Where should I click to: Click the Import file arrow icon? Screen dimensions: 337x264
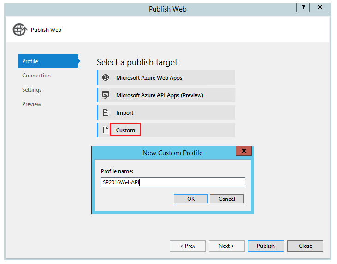pos(106,112)
